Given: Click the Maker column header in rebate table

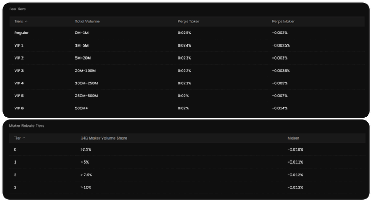Looking at the screenshot, I should coord(293,138).
